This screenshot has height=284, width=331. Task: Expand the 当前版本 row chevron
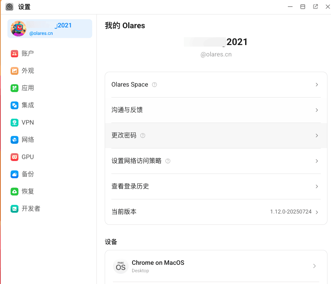click(x=316, y=212)
